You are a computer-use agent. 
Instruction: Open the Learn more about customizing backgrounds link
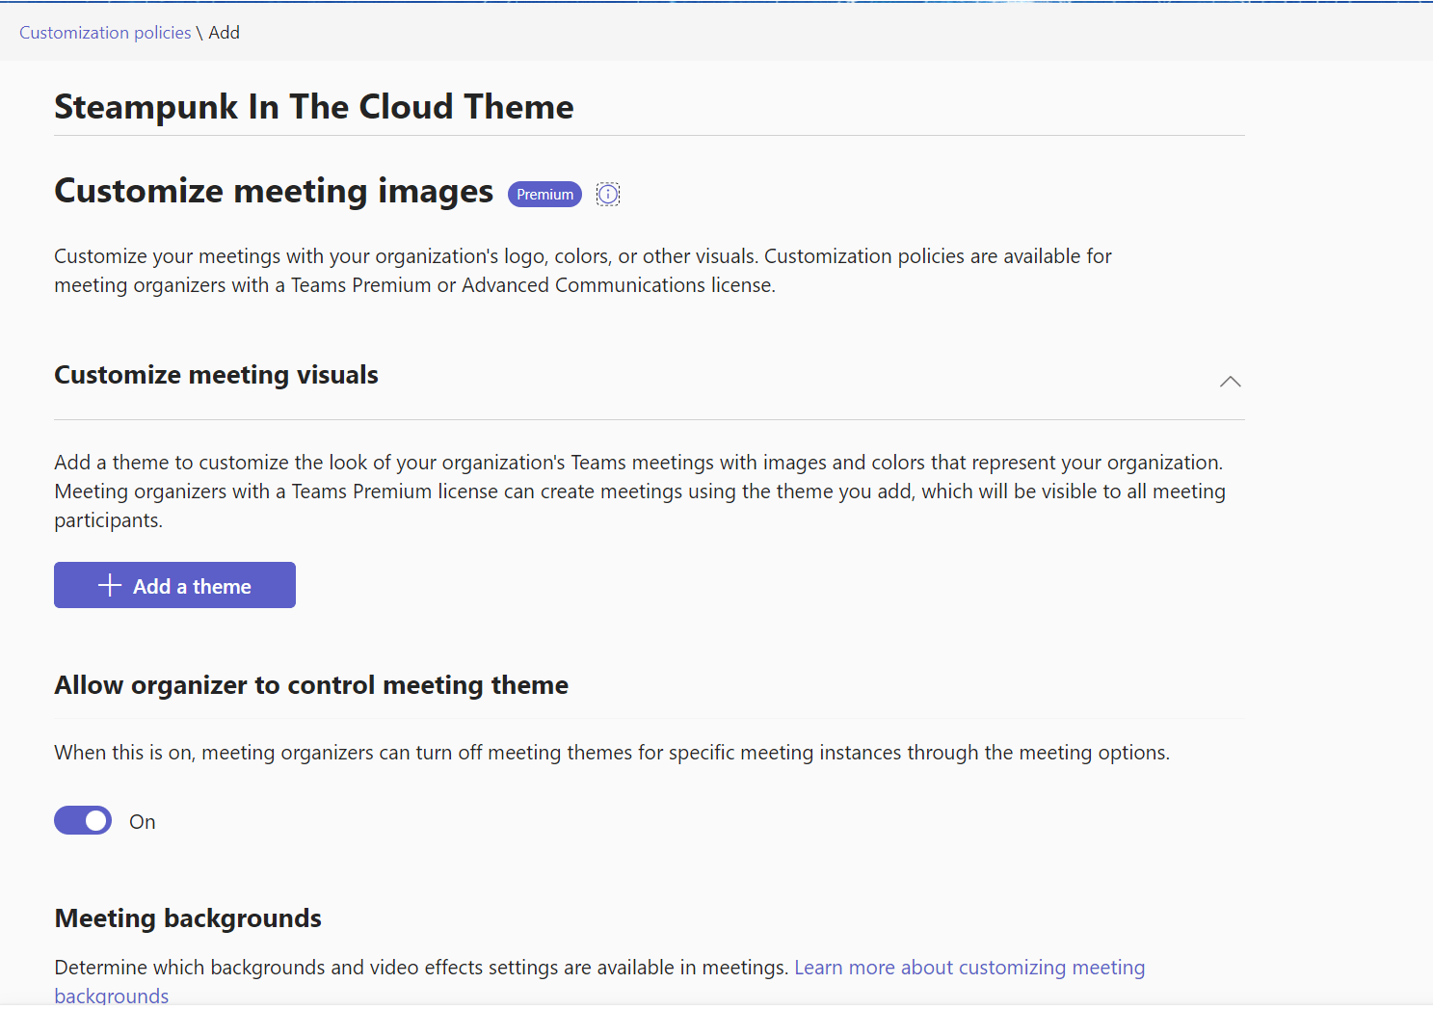point(969,968)
